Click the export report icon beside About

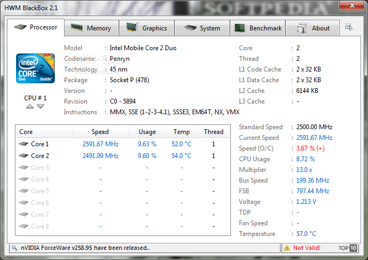click(x=349, y=27)
